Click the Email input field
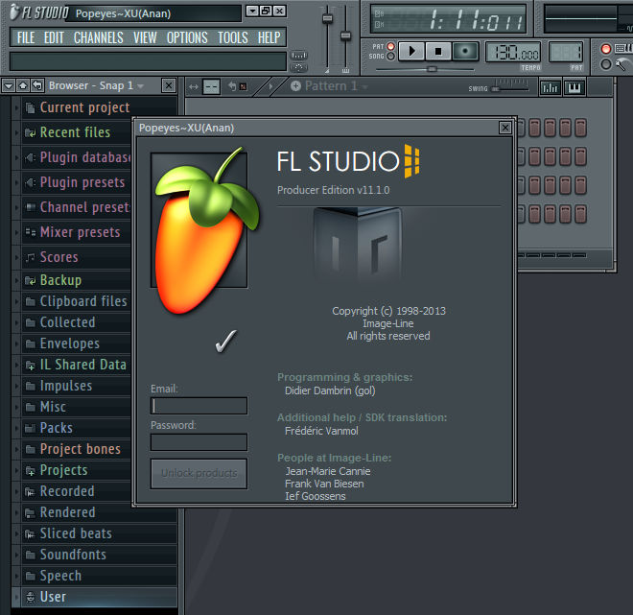 pos(199,406)
